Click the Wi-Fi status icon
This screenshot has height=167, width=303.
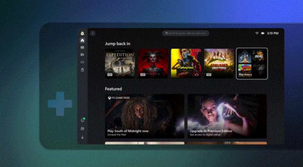(257, 33)
